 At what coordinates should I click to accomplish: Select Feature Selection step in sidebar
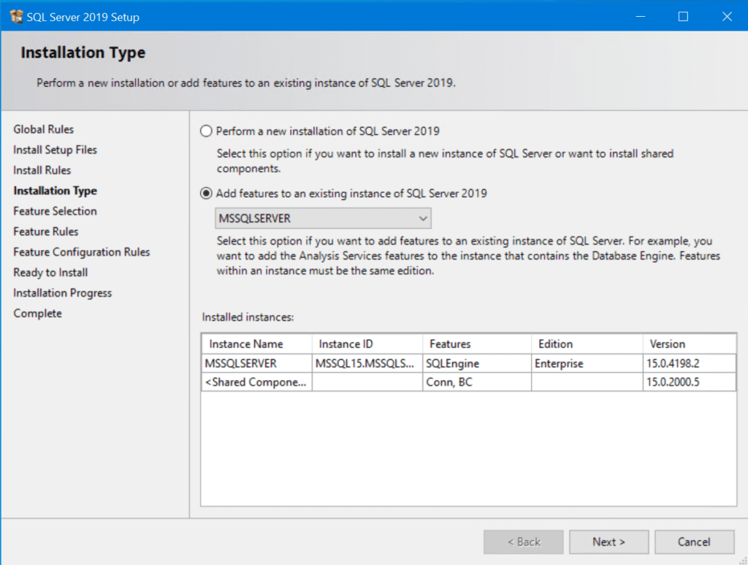coord(55,211)
